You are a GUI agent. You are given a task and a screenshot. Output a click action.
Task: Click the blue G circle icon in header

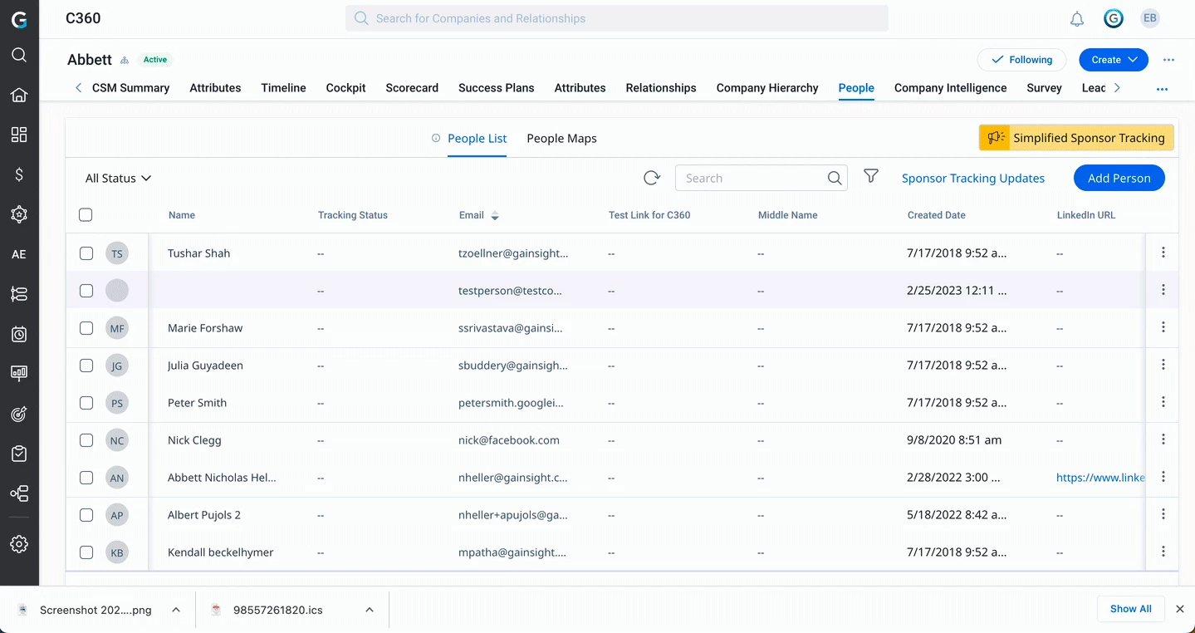1114,18
